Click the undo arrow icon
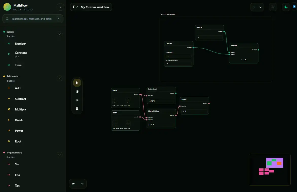Screen dimensions: 297x192 74,184
